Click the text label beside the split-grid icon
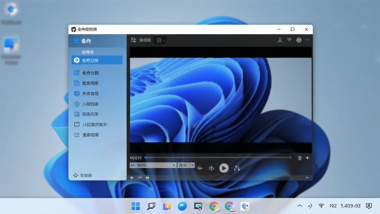The height and width of the screenshot is (214, 380). (x=145, y=40)
